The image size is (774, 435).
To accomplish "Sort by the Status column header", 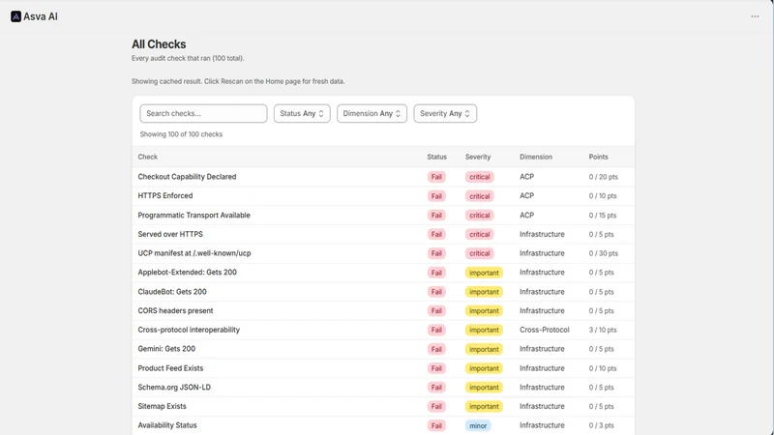I will tap(437, 157).
